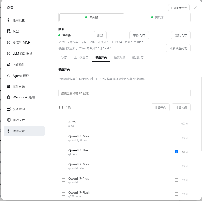Open Webhook 通知 settings
This screenshot has height=201, width=202.
[x=24, y=97]
